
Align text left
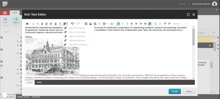pyautogui.click(x=132, y=24)
